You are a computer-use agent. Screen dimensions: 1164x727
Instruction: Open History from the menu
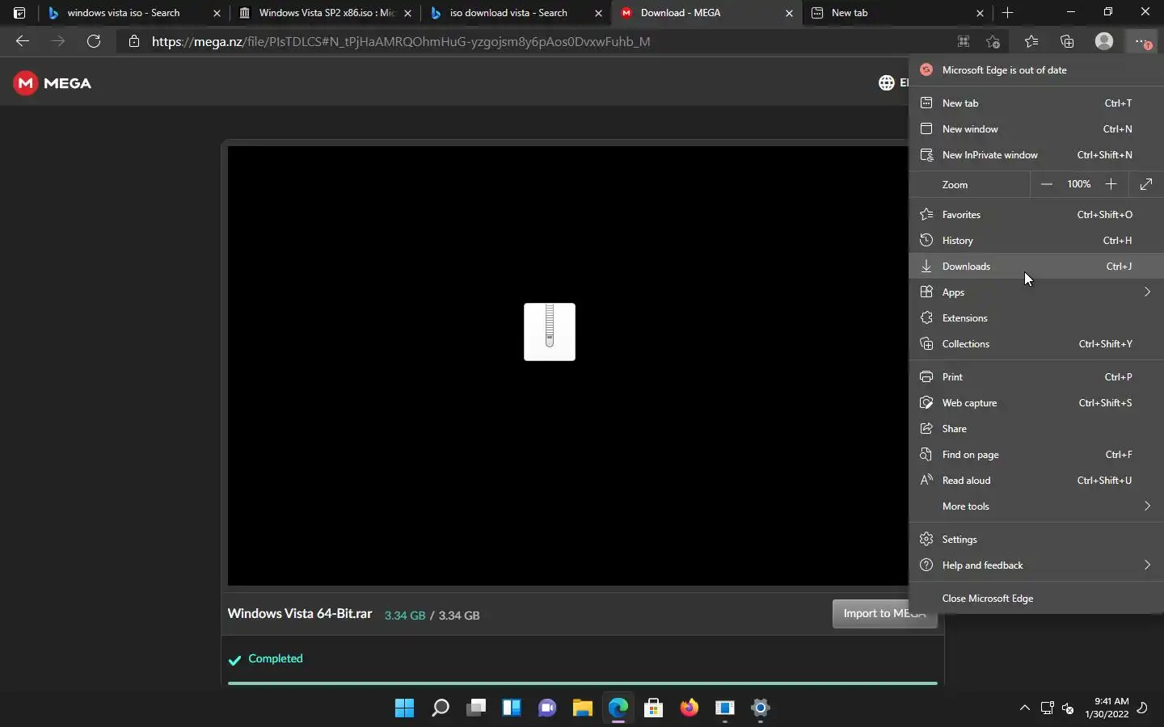coord(1036,241)
